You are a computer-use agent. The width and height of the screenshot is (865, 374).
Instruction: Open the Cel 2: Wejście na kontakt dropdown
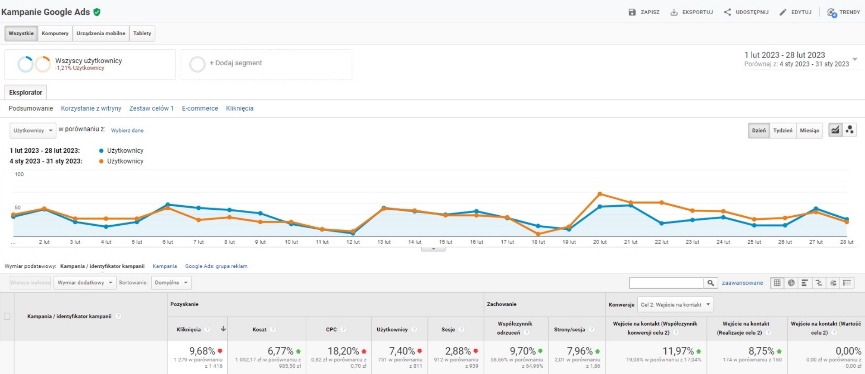(675, 304)
